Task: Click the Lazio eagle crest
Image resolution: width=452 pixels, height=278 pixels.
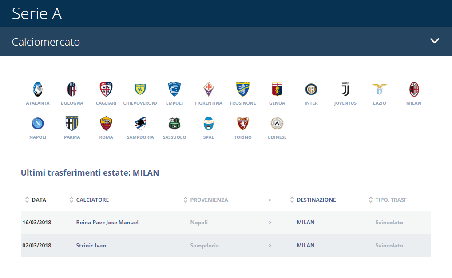Action: pos(379,90)
